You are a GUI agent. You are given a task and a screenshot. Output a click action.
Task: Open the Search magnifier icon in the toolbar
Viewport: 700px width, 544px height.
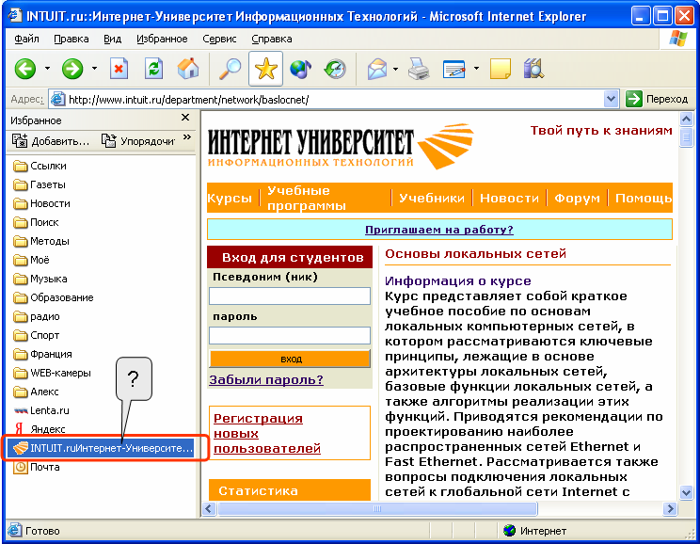(230, 70)
